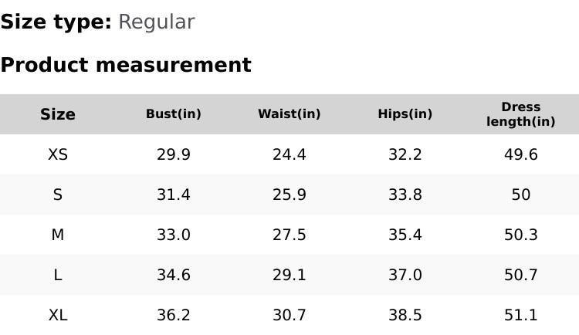The image size is (579, 335).
Task: Select the L dress length value 50.7
Action: click(521, 275)
